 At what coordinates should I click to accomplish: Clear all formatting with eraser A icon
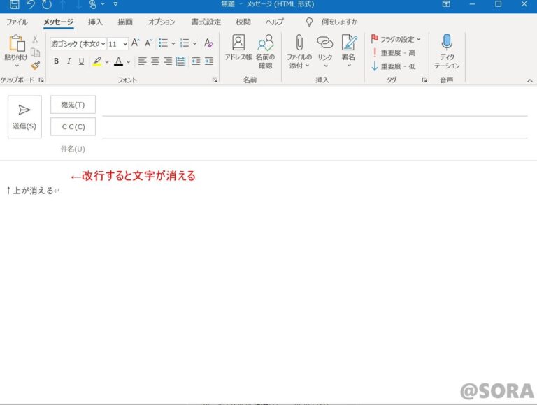(x=208, y=43)
